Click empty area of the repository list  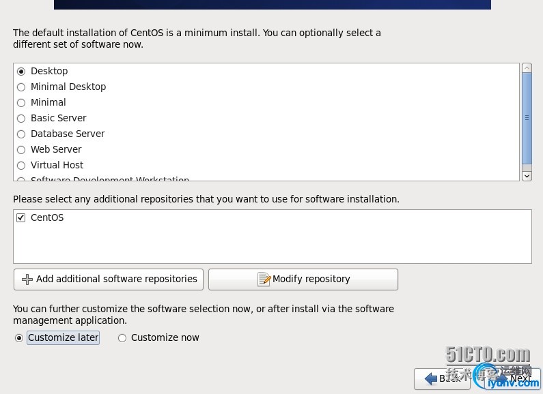[273, 244]
